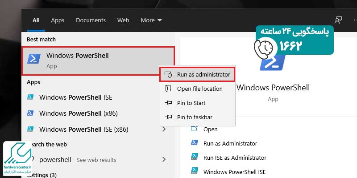Click the Best match heading
Viewport: 357px width, 178px height.
click(x=41, y=40)
